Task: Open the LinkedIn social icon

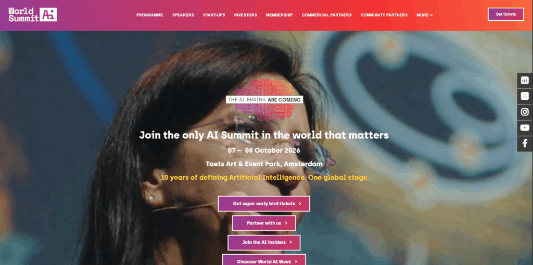Action: [525, 81]
